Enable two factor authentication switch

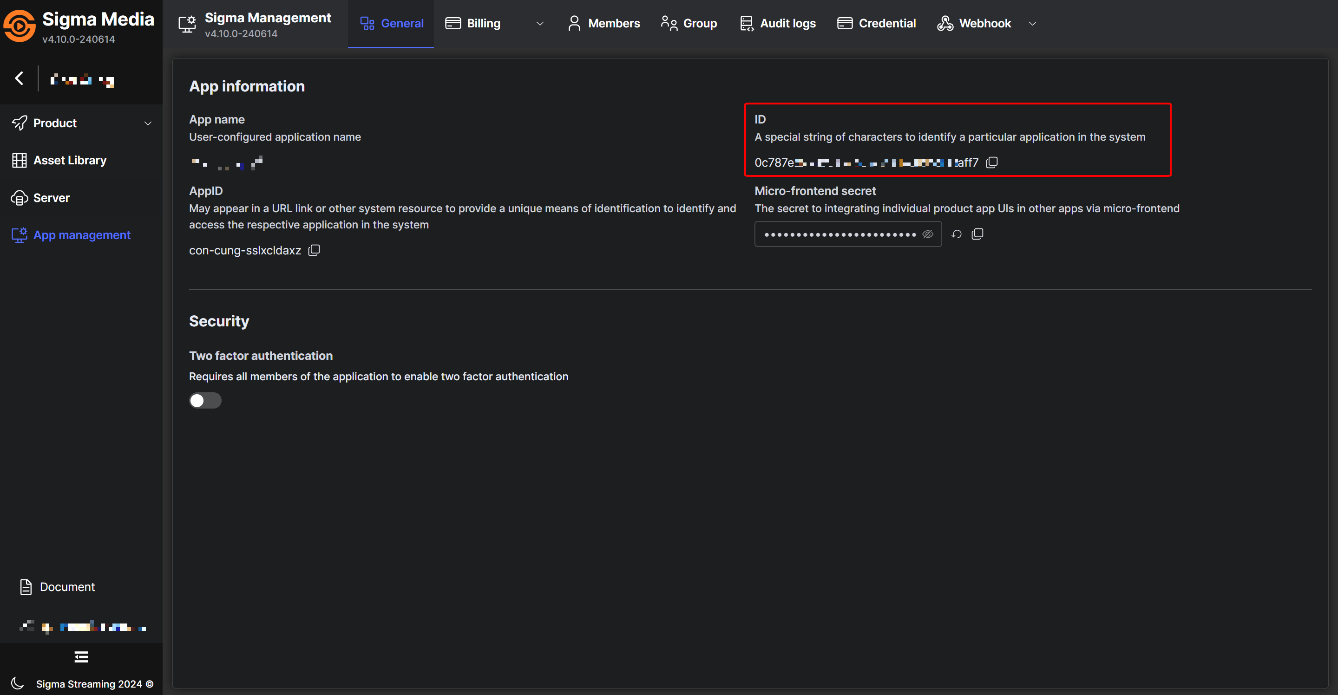(x=205, y=401)
